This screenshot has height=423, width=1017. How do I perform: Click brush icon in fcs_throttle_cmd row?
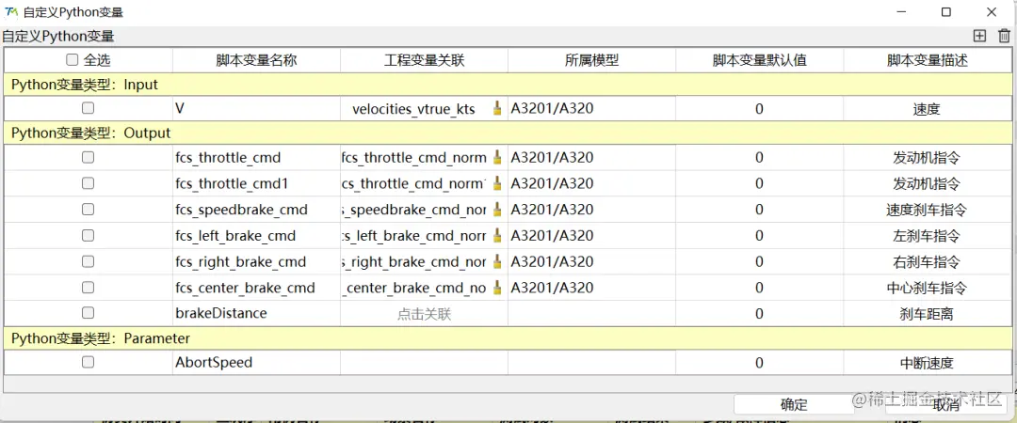click(497, 157)
